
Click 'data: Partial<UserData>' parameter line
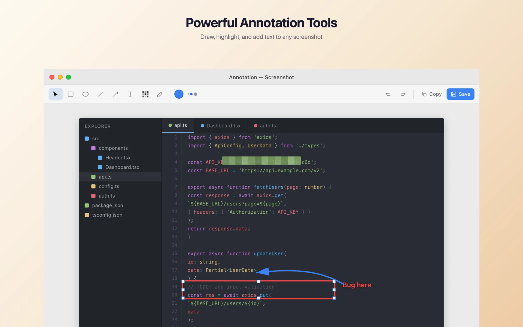(222, 270)
